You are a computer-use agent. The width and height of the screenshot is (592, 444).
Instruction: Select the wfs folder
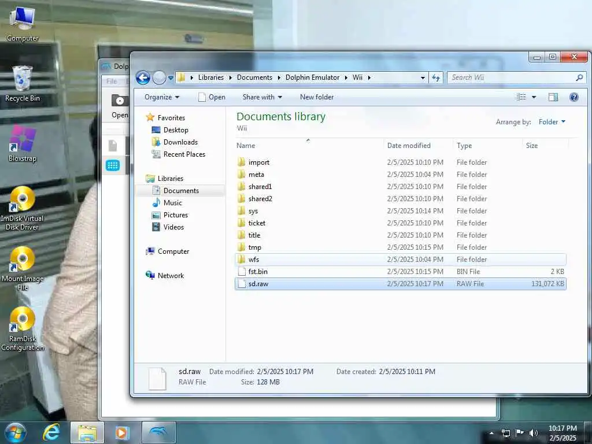tap(400, 260)
